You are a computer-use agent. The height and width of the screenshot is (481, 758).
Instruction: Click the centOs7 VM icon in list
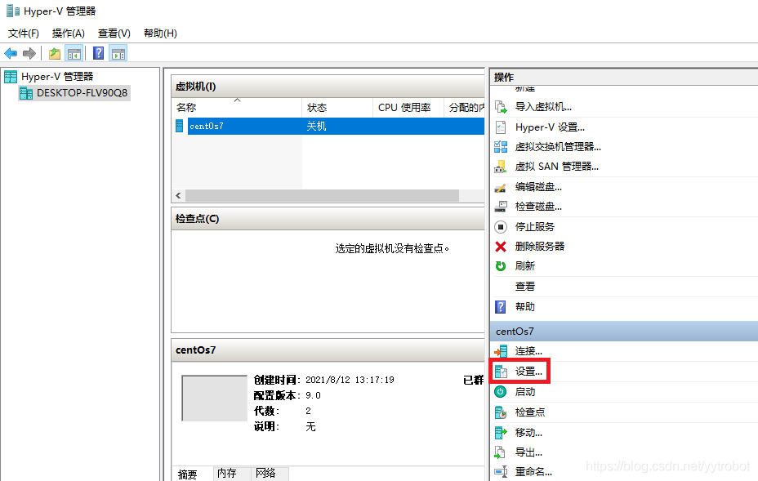180,127
